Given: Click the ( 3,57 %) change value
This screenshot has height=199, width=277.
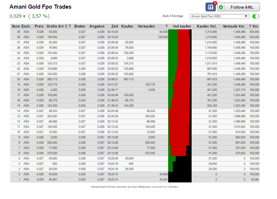Looking at the screenshot, I should click(x=39, y=16).
